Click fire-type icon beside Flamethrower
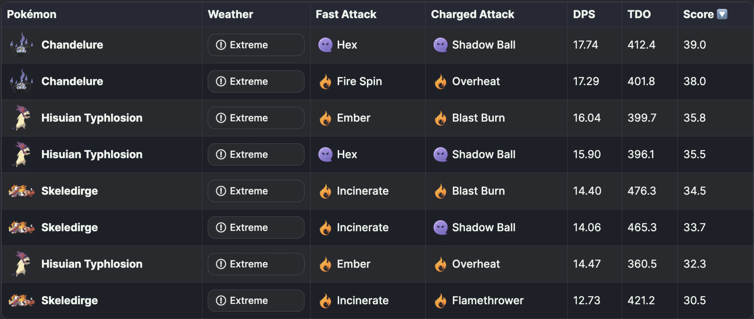The width and height of the screenshot is (754, 319). pos(440,301)
